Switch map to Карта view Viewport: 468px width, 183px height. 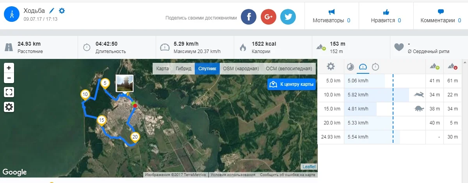162,69
